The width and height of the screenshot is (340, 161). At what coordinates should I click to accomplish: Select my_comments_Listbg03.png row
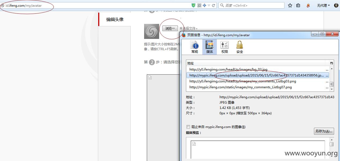258,81
